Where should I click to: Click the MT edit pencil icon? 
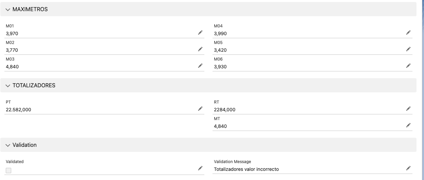coord(408,125)
